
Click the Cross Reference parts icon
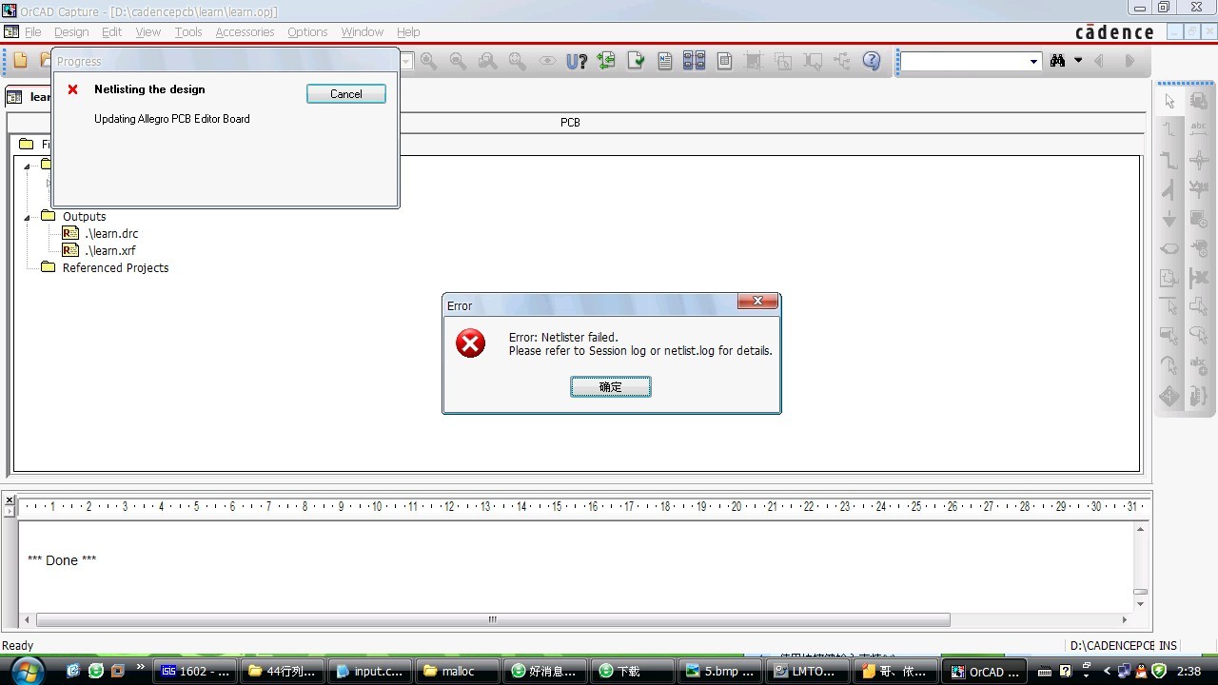[695, 61]
